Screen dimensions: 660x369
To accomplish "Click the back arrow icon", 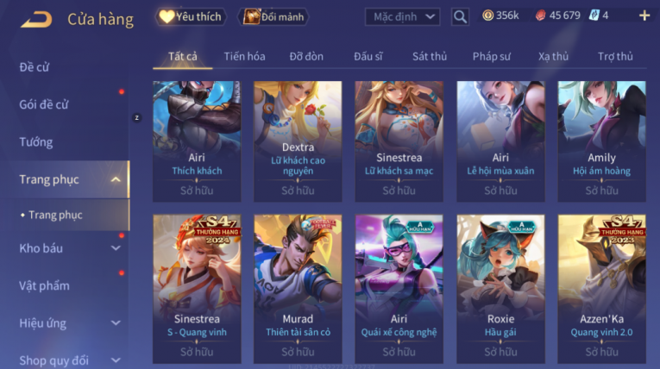I will (x=36, y=19).
